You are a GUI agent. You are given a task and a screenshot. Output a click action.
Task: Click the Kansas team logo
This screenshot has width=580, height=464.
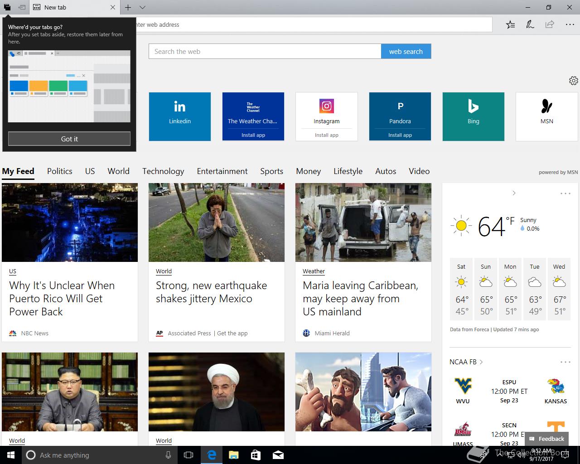pyautogui.click(x=556, y=387)
